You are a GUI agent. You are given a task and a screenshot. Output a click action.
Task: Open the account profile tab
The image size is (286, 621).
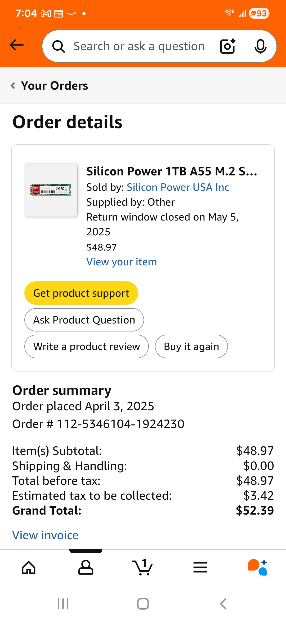[86, 567]
